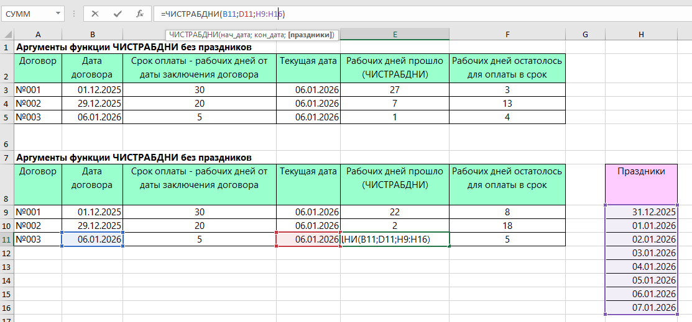Click the Праздники header cell H8

click(641, 184)
